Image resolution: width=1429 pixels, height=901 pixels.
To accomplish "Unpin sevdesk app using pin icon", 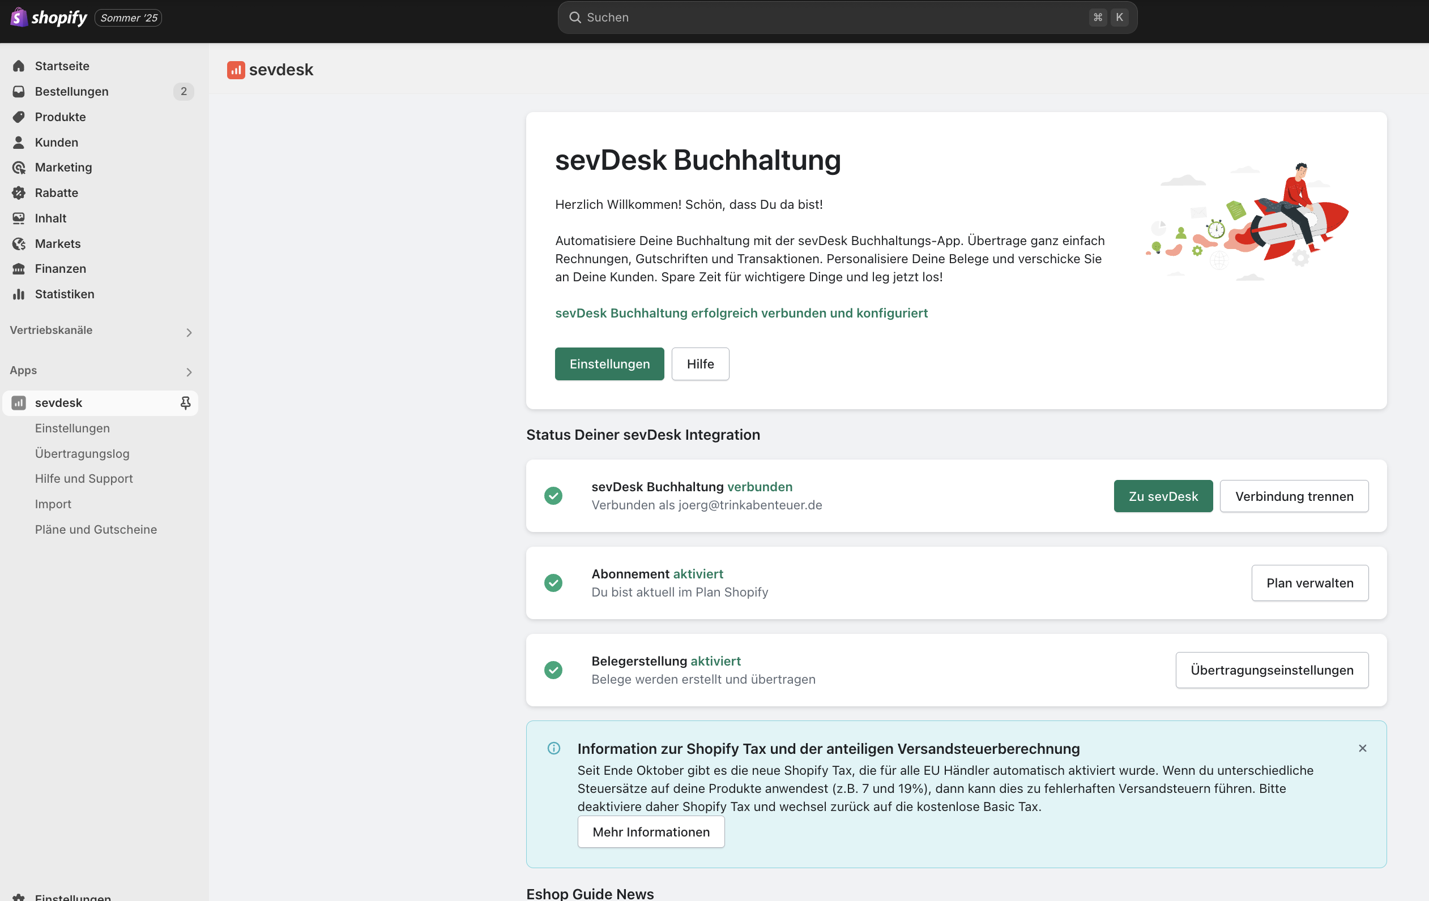I will [185, 403].
